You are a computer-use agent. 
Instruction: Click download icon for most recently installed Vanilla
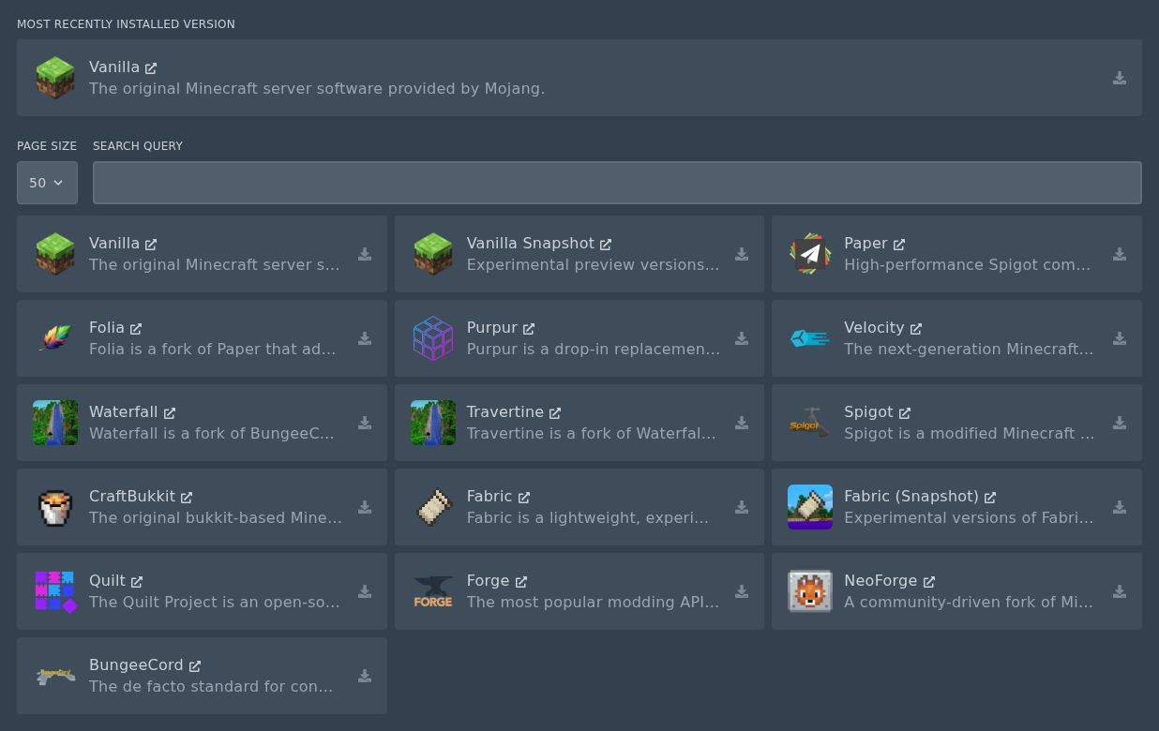(1120, 78)
